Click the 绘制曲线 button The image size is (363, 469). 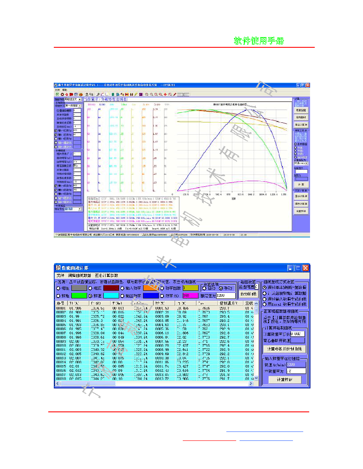coord(248,294)
